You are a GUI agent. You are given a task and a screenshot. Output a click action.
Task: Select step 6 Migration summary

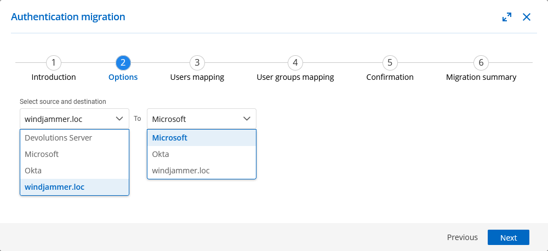click(x=481, y=63)
